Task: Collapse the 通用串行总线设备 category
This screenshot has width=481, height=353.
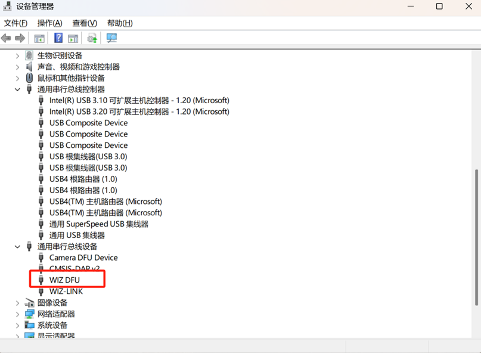Action: click(18, 246)
